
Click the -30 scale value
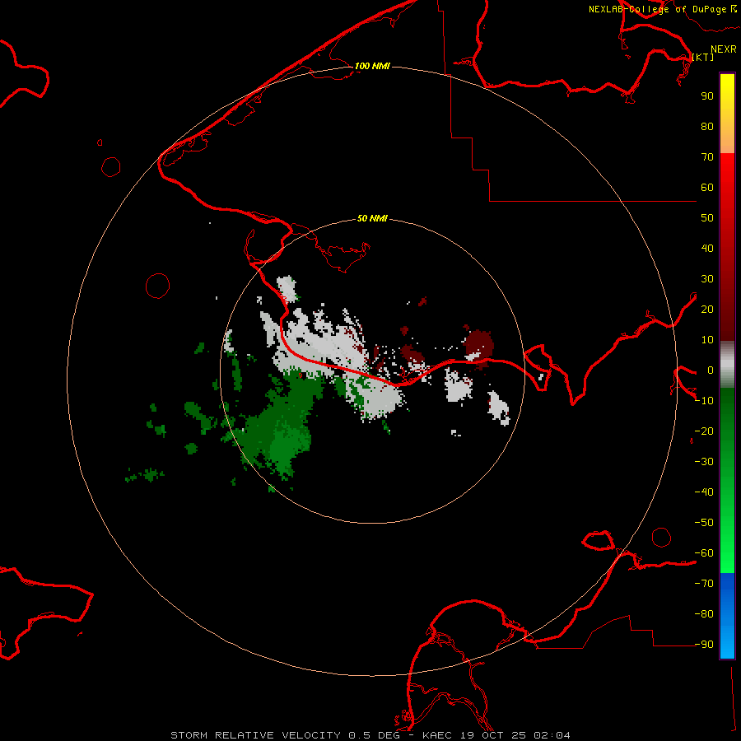coord(704,462)
